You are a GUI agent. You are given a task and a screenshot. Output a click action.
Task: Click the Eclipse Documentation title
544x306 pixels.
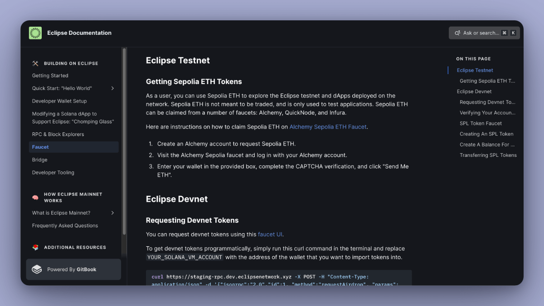[79, 33]
